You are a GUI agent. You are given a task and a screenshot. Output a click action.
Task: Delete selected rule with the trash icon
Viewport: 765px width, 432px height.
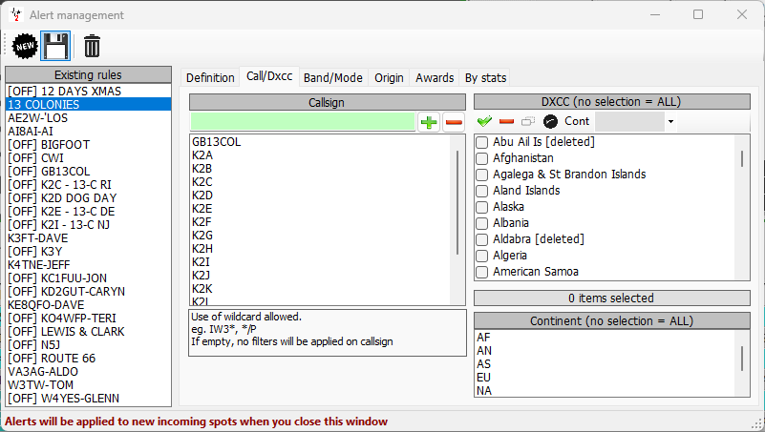coord(92,47)
